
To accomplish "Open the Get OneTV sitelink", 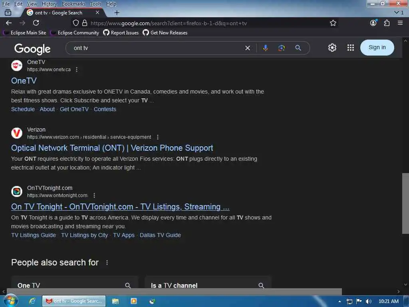I will (74, 109).
